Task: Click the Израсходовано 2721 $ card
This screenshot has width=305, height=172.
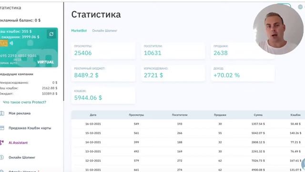Action: (x=173, y=73)
